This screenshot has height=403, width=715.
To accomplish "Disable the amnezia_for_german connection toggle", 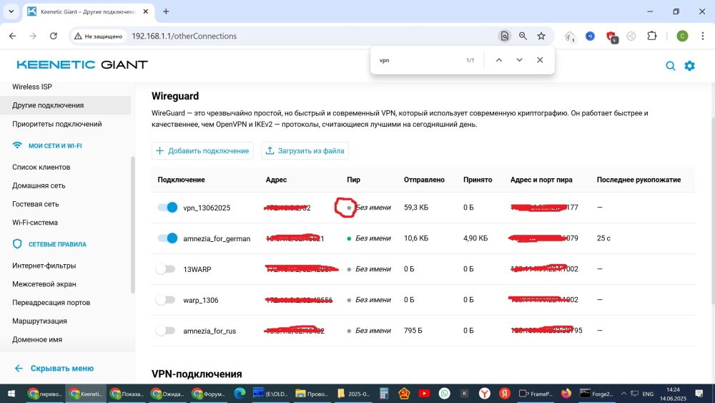I will pos(167,238).
